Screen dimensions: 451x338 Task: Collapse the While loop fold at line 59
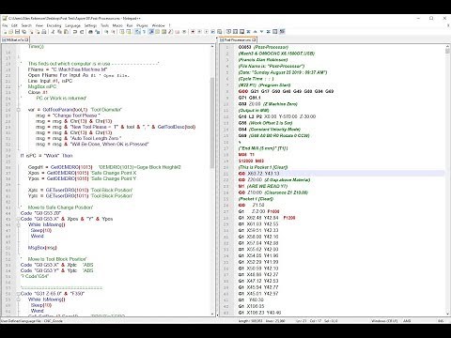pos(18,300)
